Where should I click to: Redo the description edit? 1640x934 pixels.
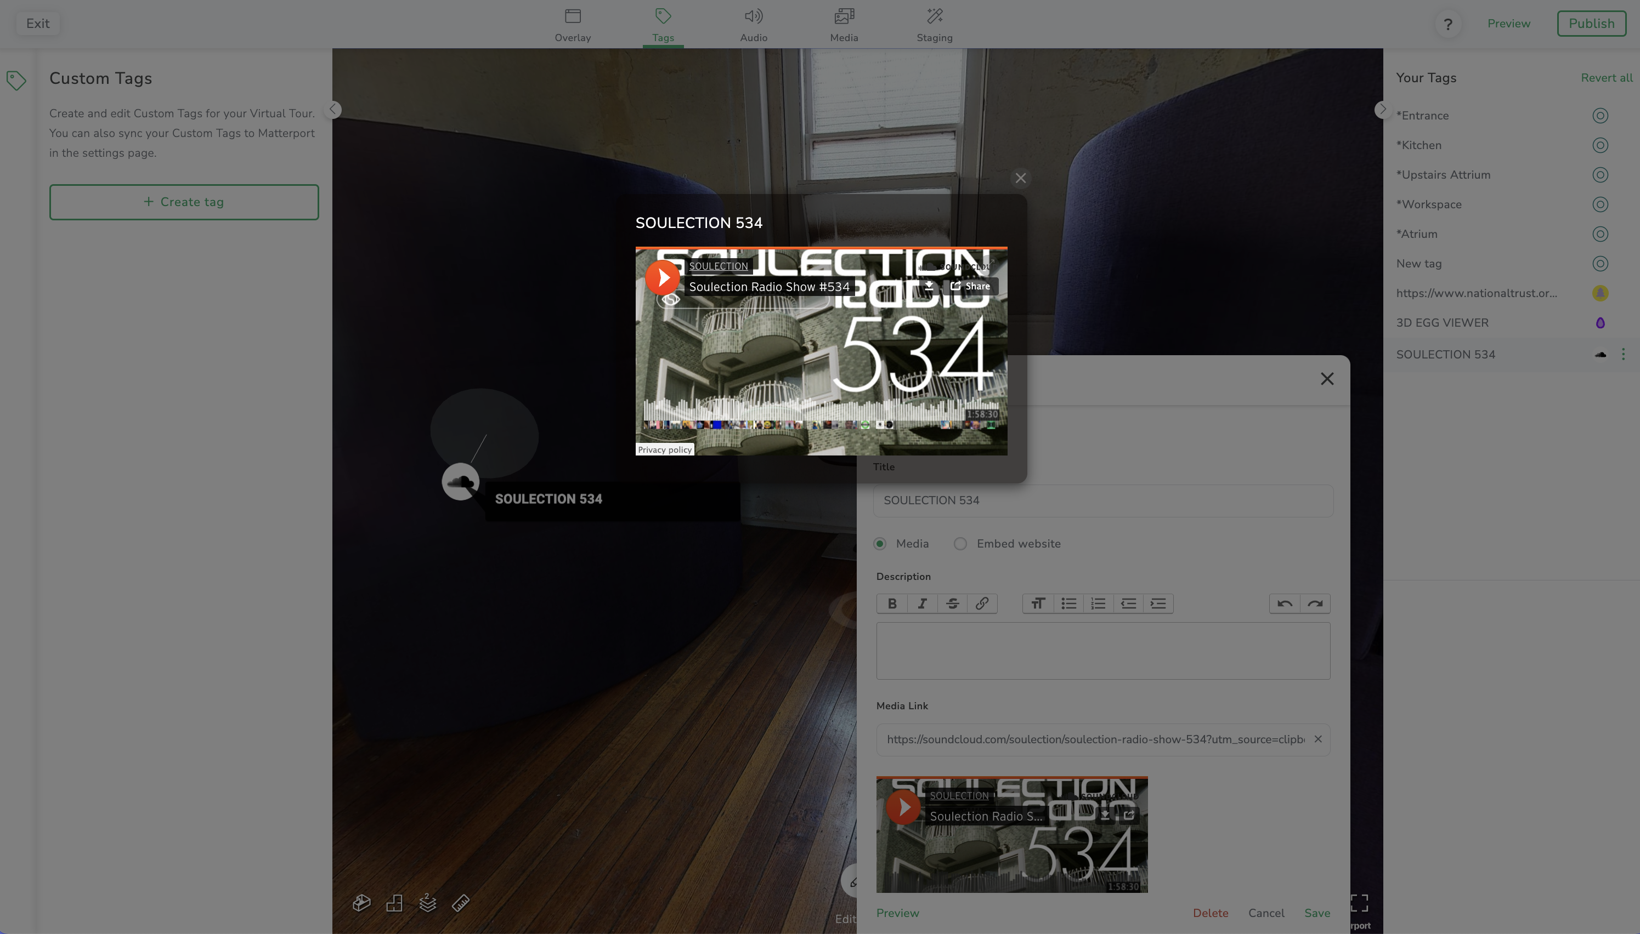[1315, 603]
